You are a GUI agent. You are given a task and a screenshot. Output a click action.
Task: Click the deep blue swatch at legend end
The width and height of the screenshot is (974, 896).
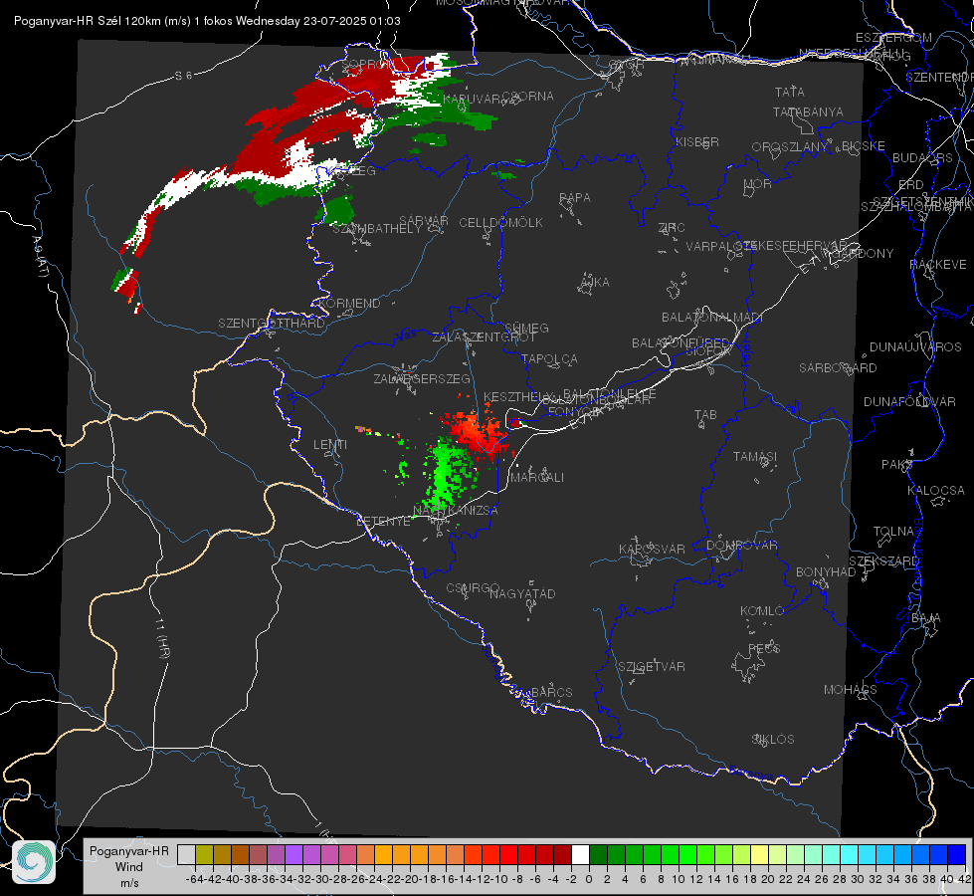coord(957,854)
